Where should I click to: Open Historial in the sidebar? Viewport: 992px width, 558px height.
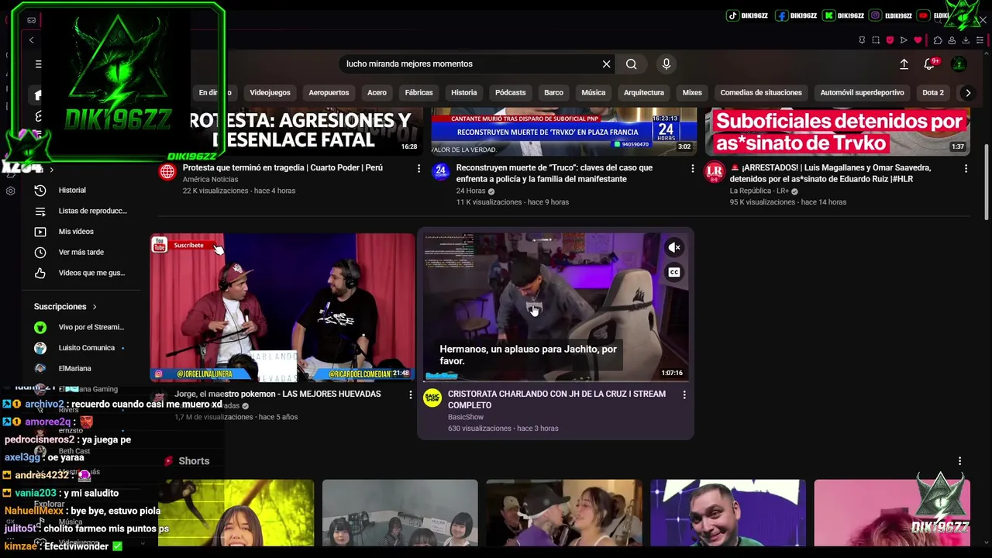click(72, 191)
